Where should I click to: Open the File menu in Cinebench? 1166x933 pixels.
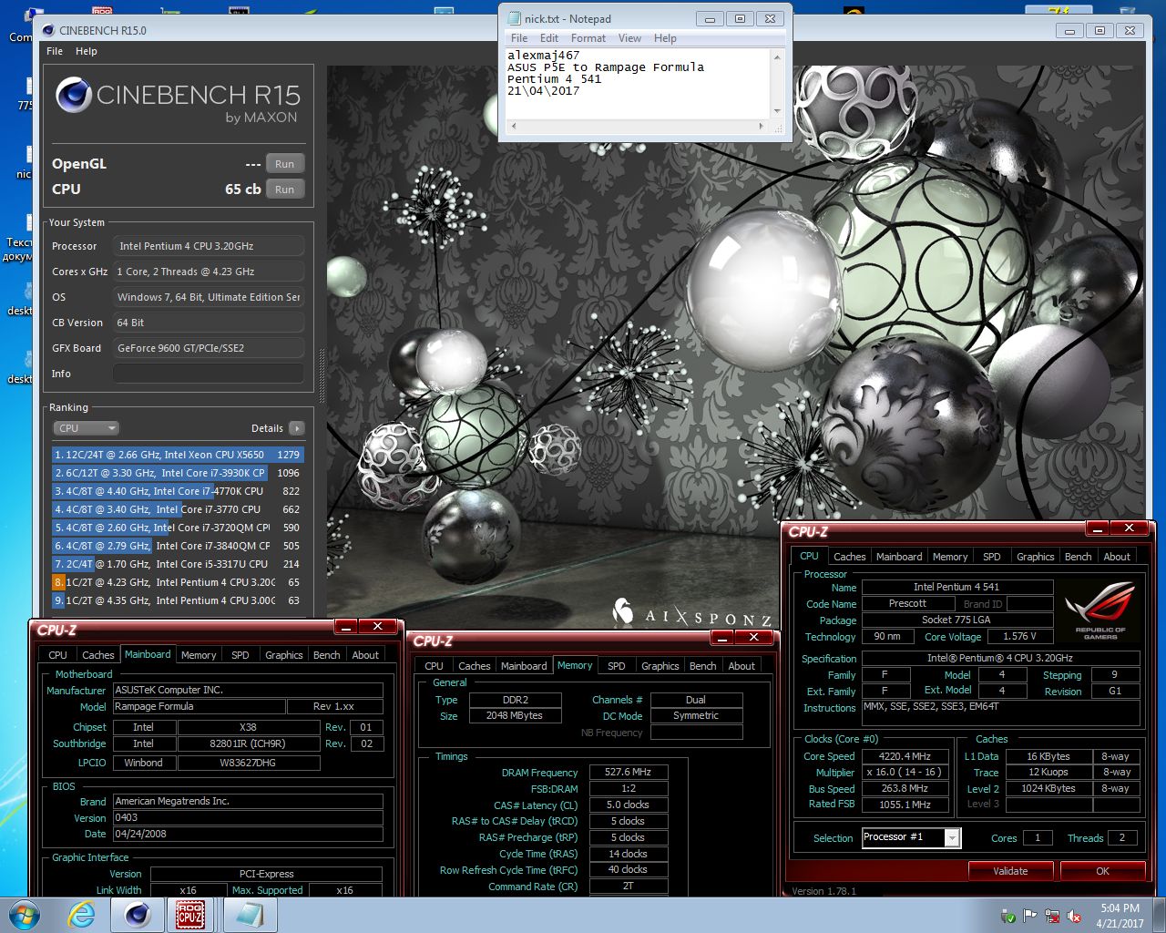pos(55,51)
